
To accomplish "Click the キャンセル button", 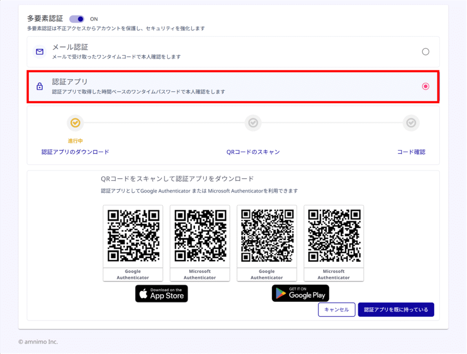I will pos(337,310).
